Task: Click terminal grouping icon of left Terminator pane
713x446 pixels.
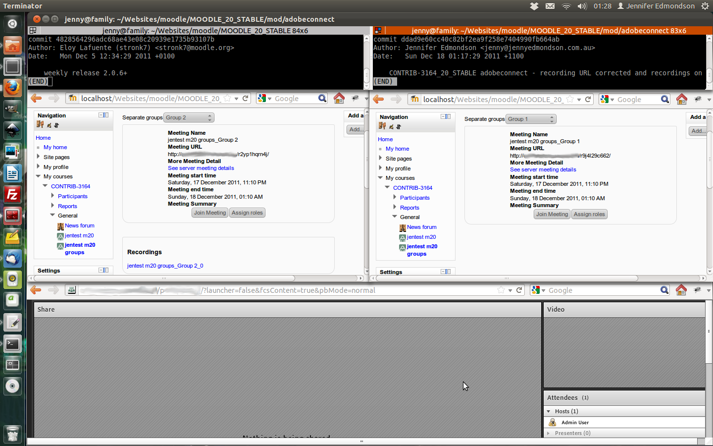Action: pos(33,31)
